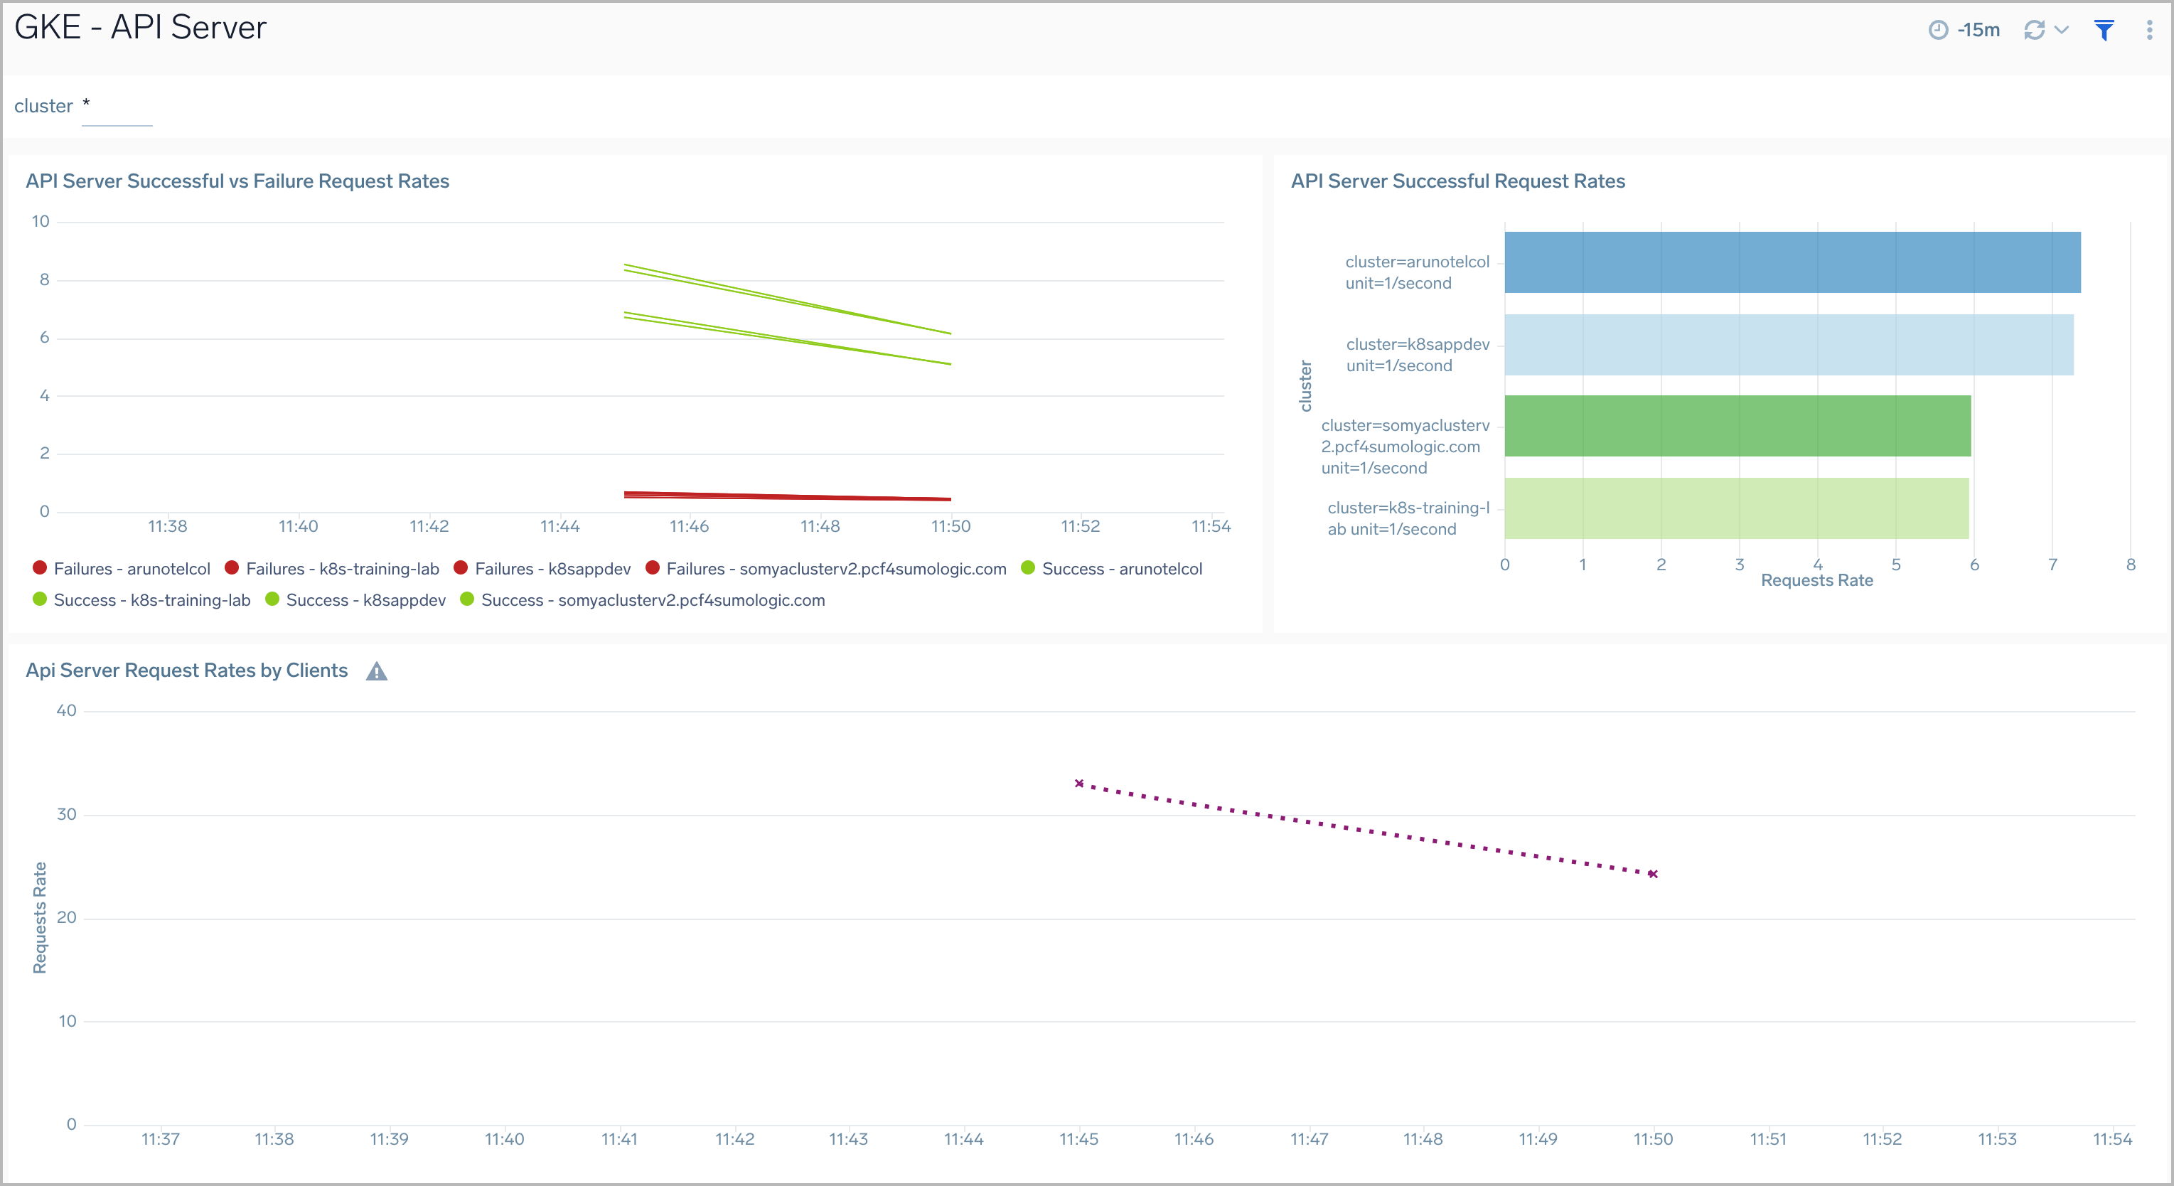Click the clock time range icon
2174x1186 pixels.
tap(1940, 30)
